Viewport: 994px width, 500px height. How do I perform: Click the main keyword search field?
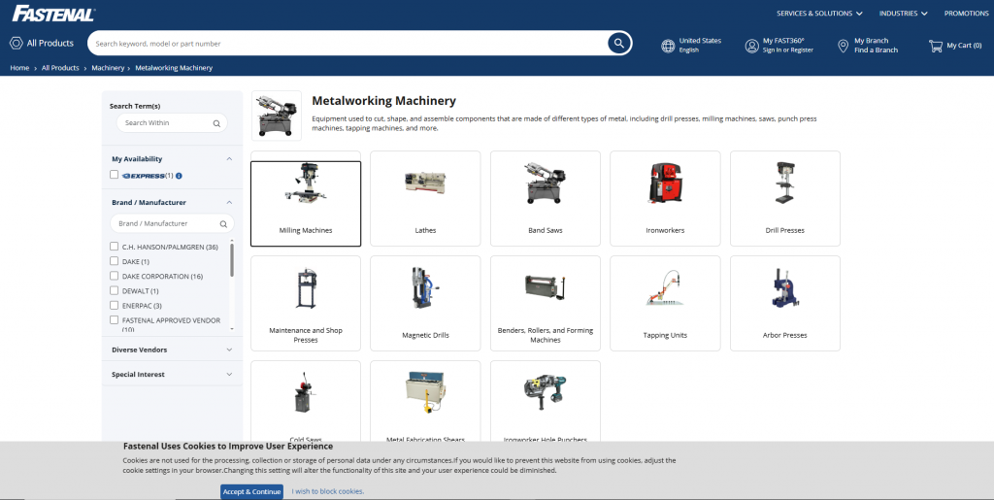click(348, 44)
